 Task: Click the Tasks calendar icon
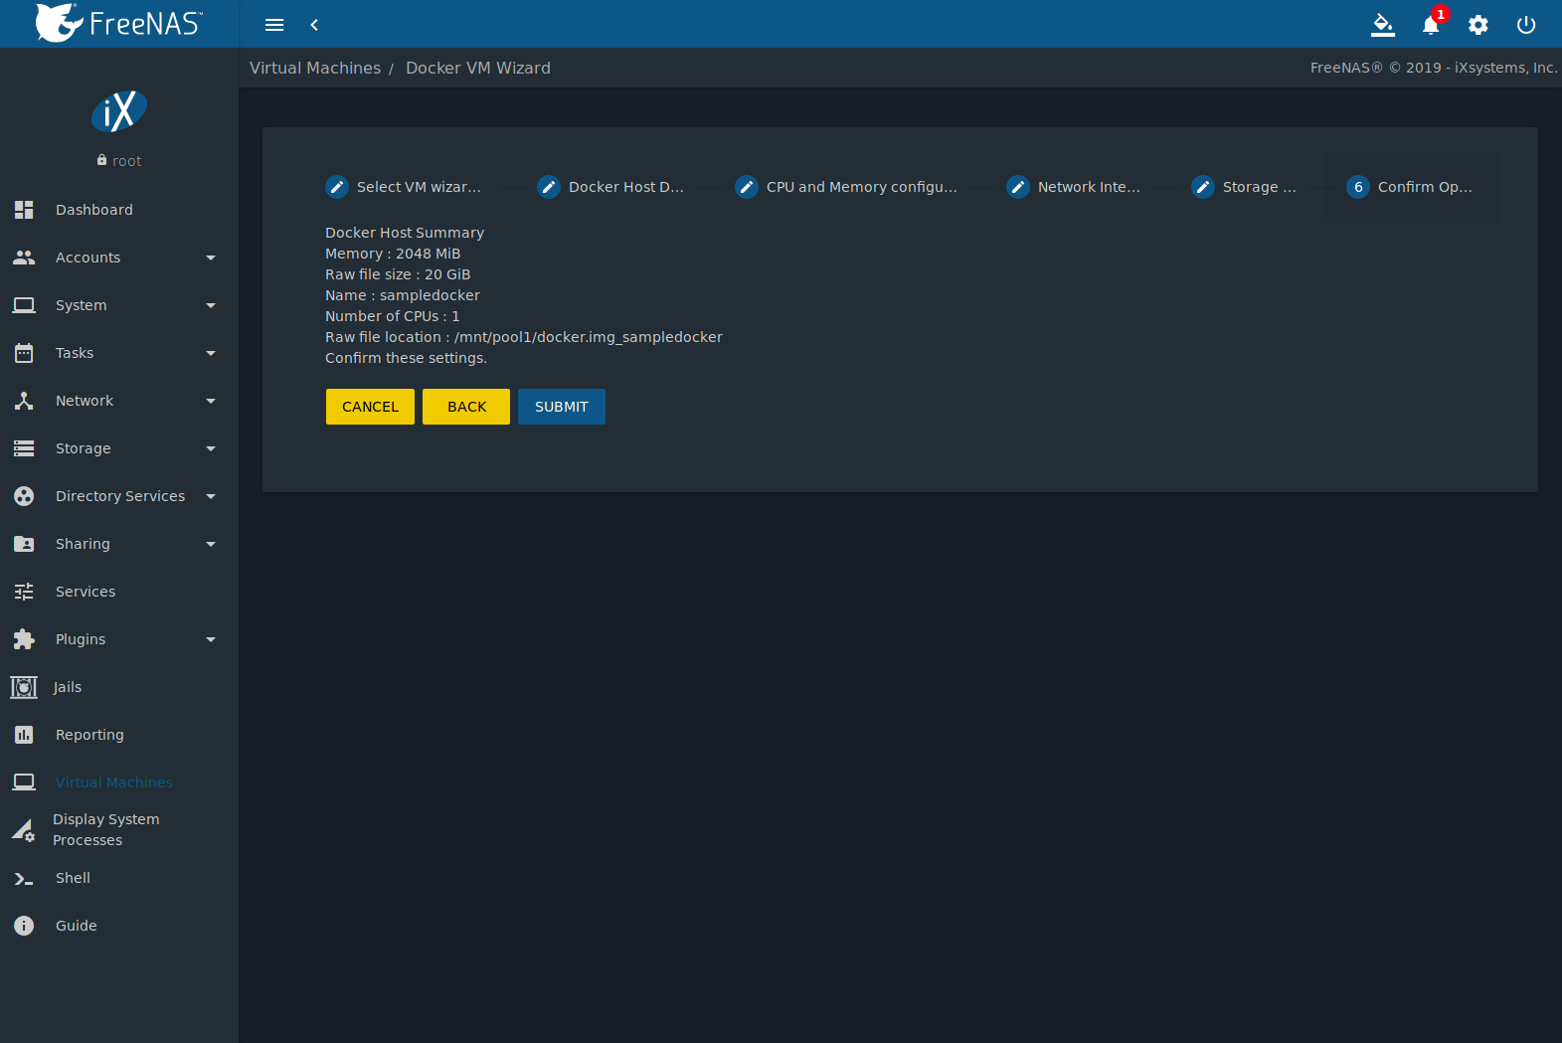pos(24,353)
